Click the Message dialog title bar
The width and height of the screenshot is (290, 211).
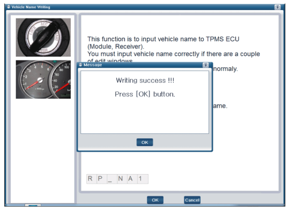tap(141, 65)
